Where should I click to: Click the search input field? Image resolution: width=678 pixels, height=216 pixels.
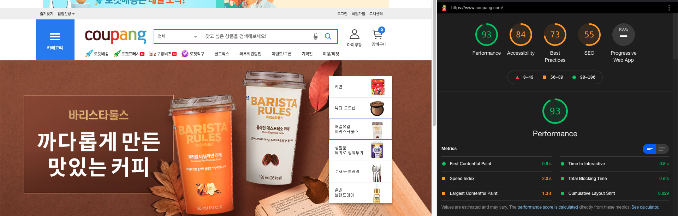coord(256,36)
